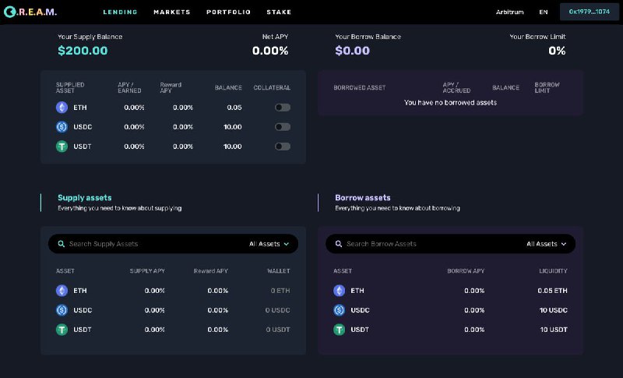Screen dimensions: 623x378
Task: Click '10 USDT' liquidity value
Action: pyautogui.click(x=554, y=330)
